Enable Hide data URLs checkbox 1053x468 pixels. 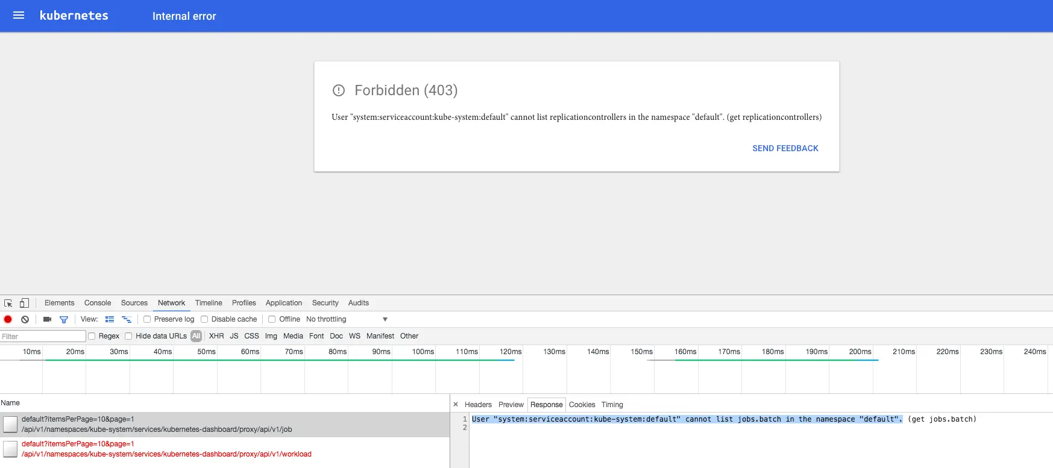point(128,336)
